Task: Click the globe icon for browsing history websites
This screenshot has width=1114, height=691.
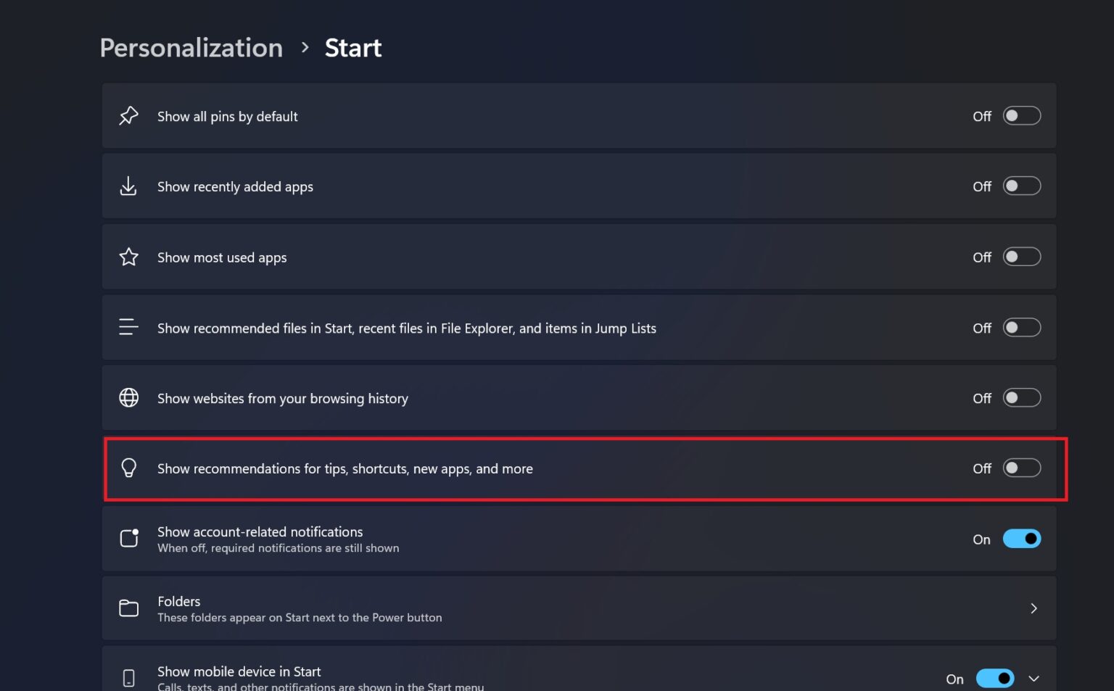Action: pos(128,397)
